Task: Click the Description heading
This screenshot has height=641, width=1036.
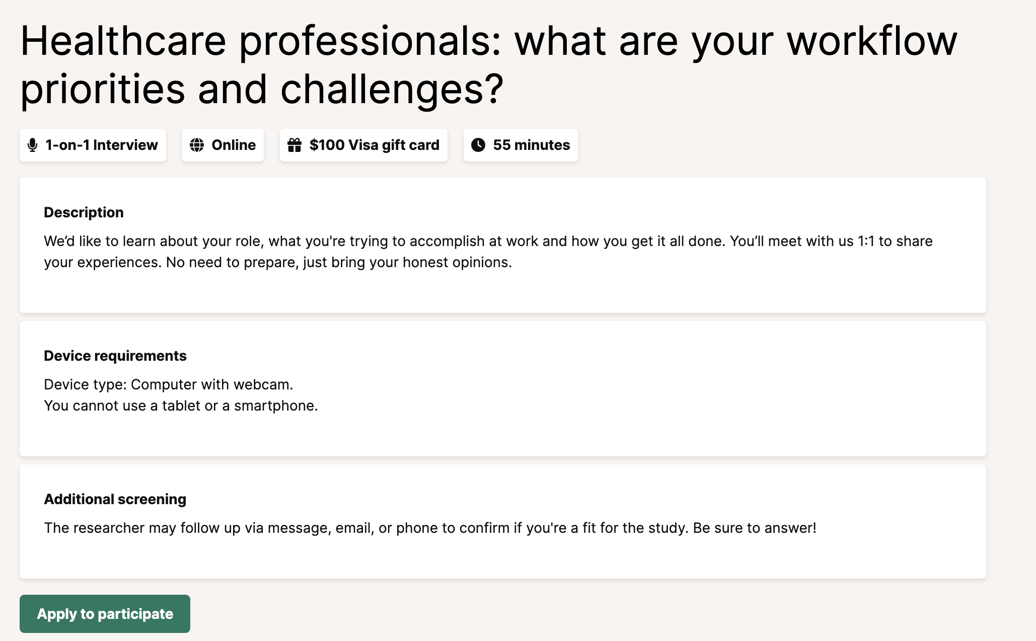Action: tap(84, 213)
